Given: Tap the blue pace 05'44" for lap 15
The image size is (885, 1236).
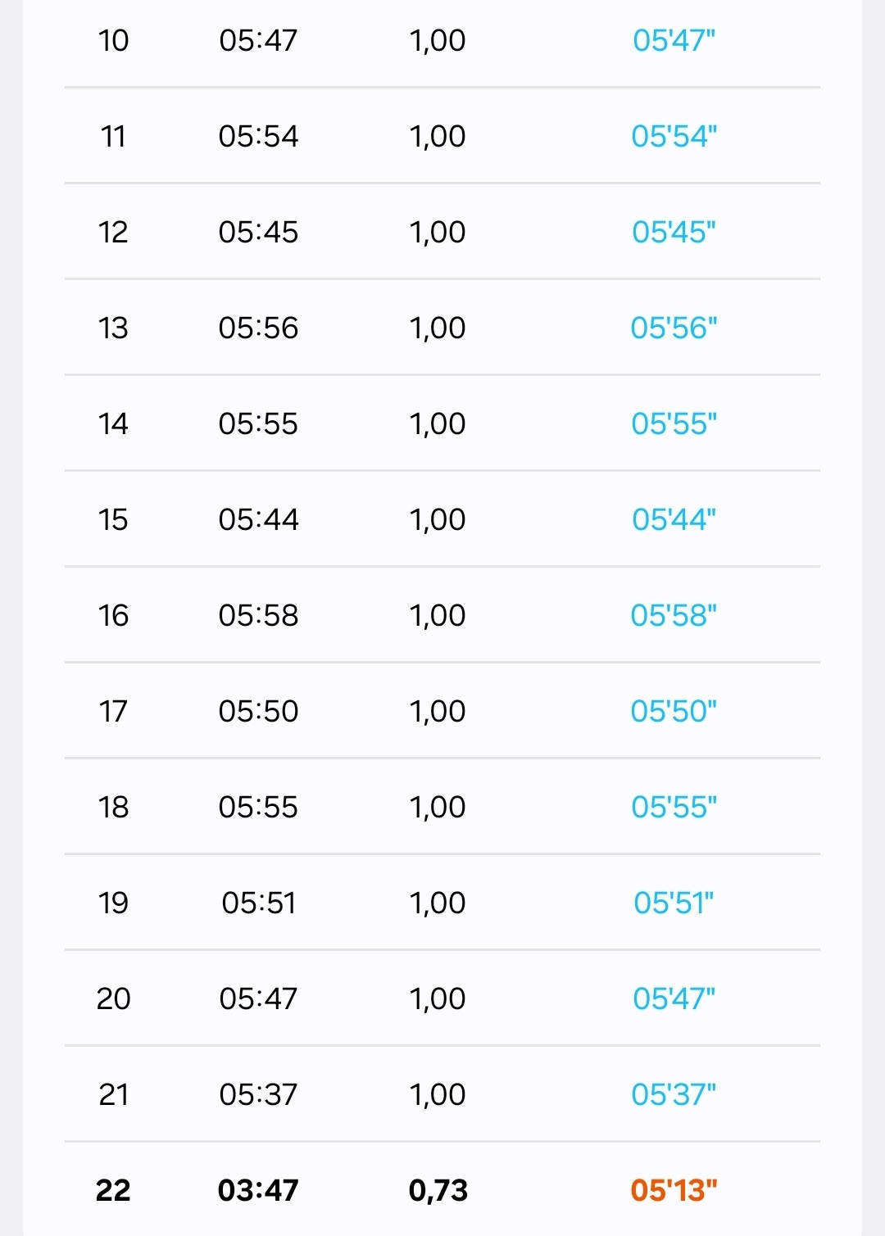Looking at the screenshot, I should point(674,519).
